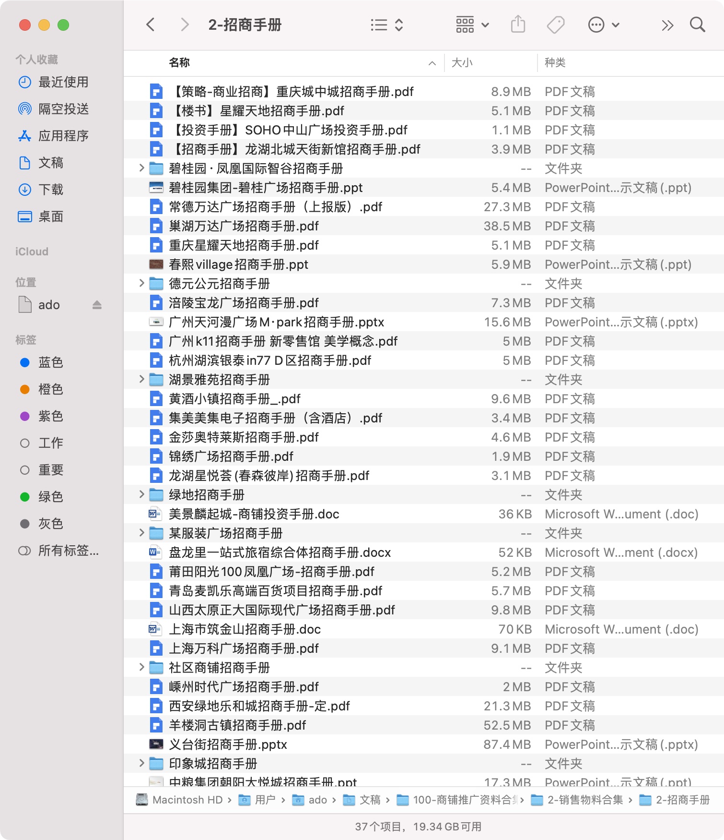This screenshot has height=840, width=724.
Task: Select the 工作 tag
Action: point(51,443)
